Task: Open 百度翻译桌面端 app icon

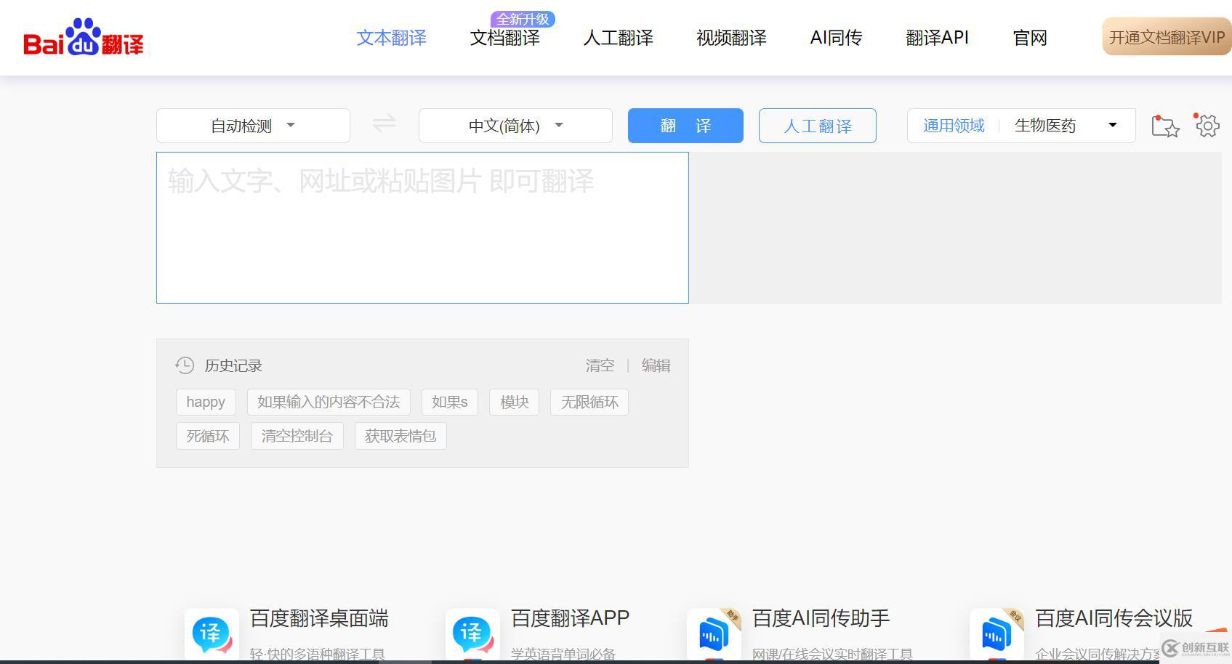Action: [211, 633]
